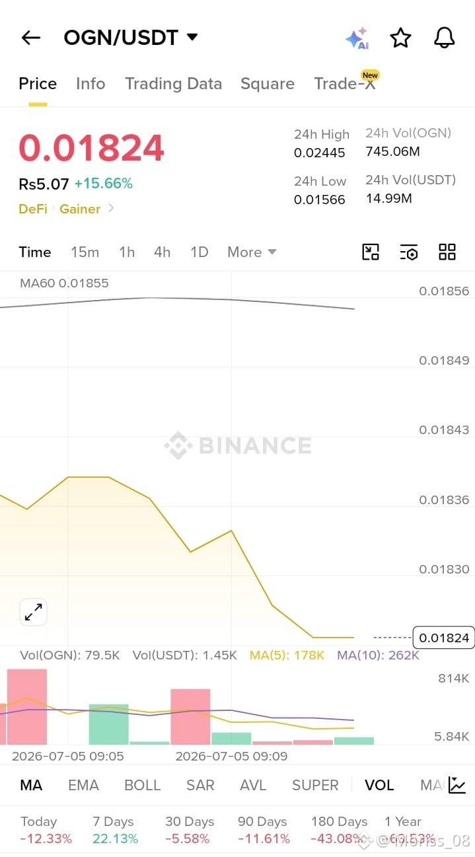Open the indicator chart icon beside VOL

(x=457, y=785)
